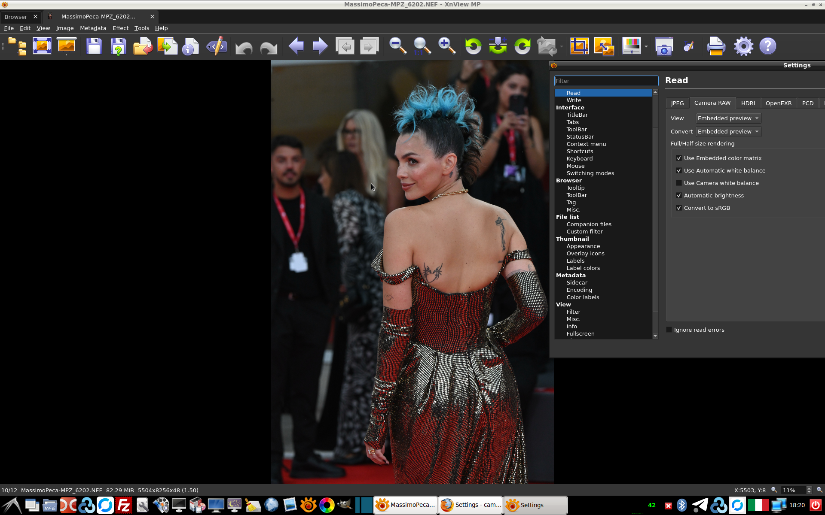825x515 pixels.
Task: Go to previous image with left arrow
Action: click(x=296, y=46)
